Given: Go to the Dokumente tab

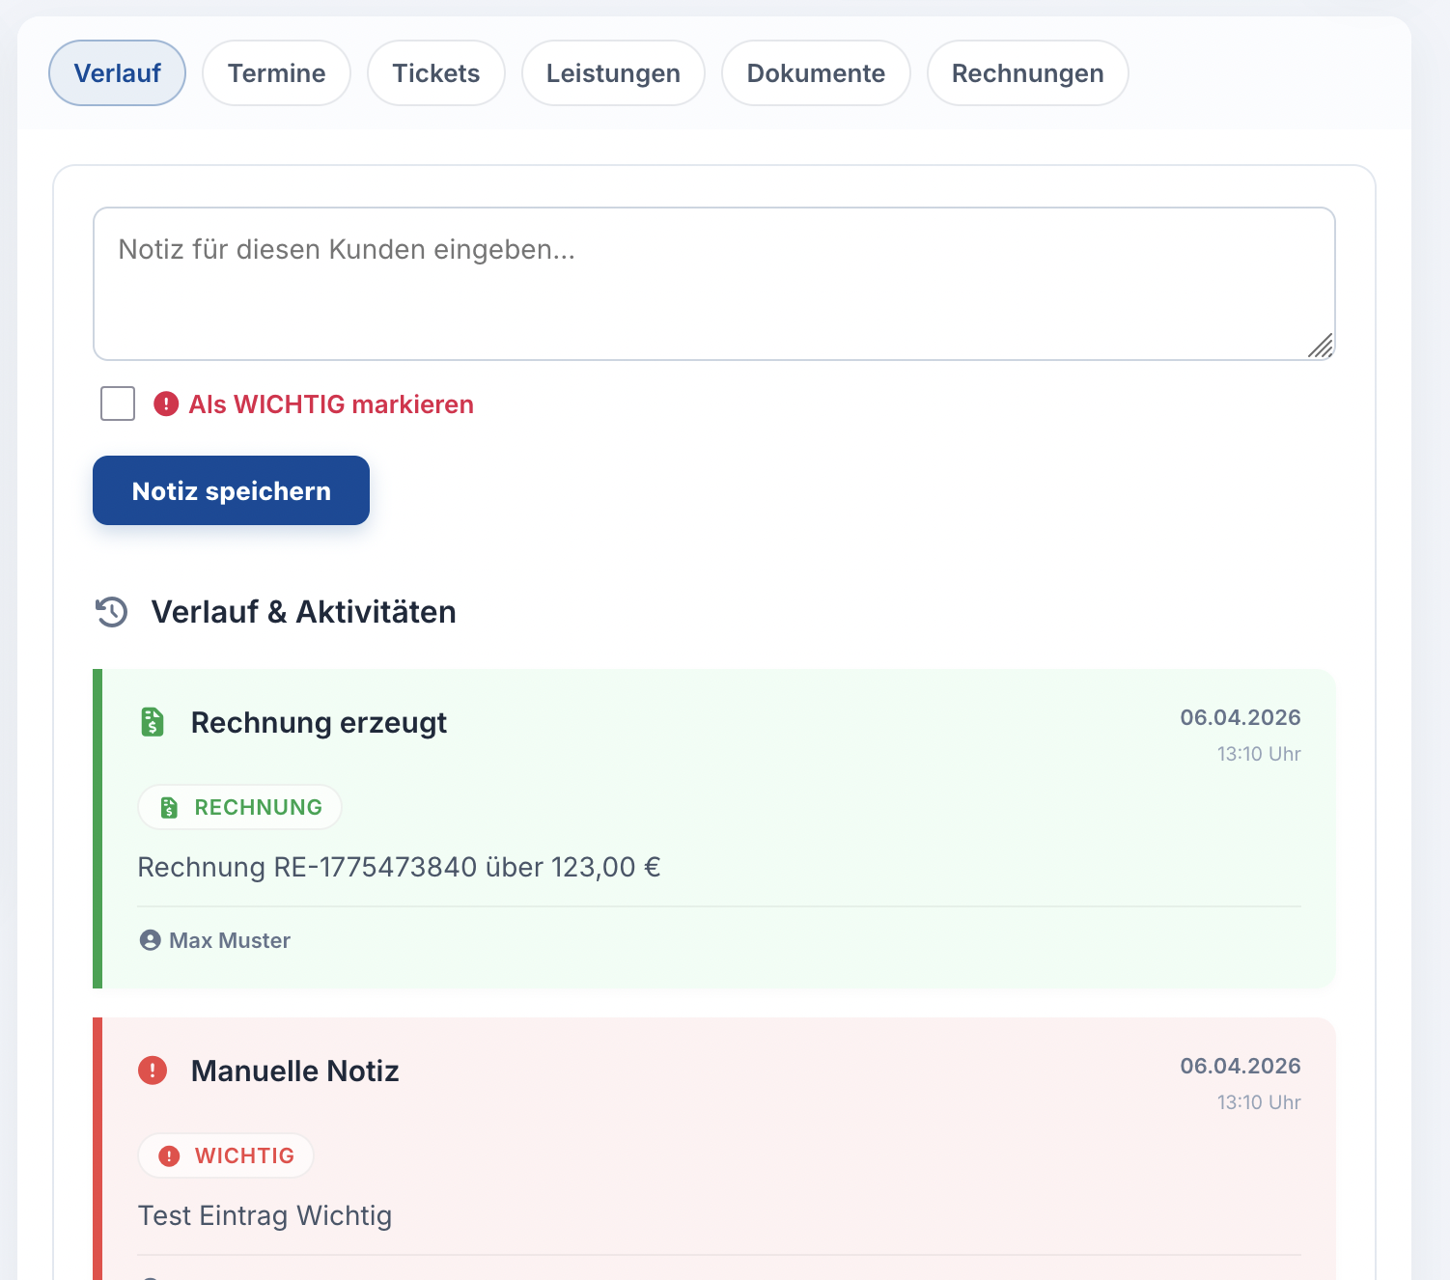Looking at the screenshot, I should (x=816, y=73).
